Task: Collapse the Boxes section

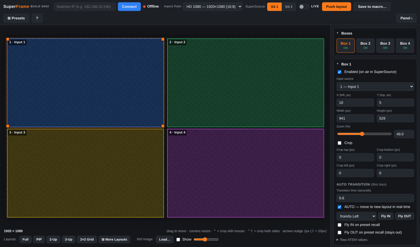Action: point(338,33)
